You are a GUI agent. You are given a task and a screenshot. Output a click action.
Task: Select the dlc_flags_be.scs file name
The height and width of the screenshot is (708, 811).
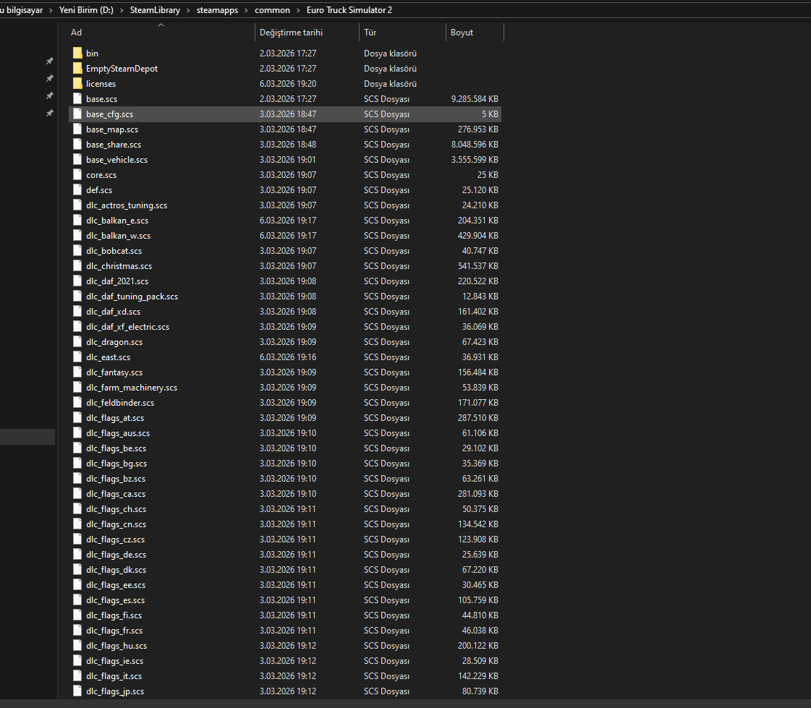116,448
